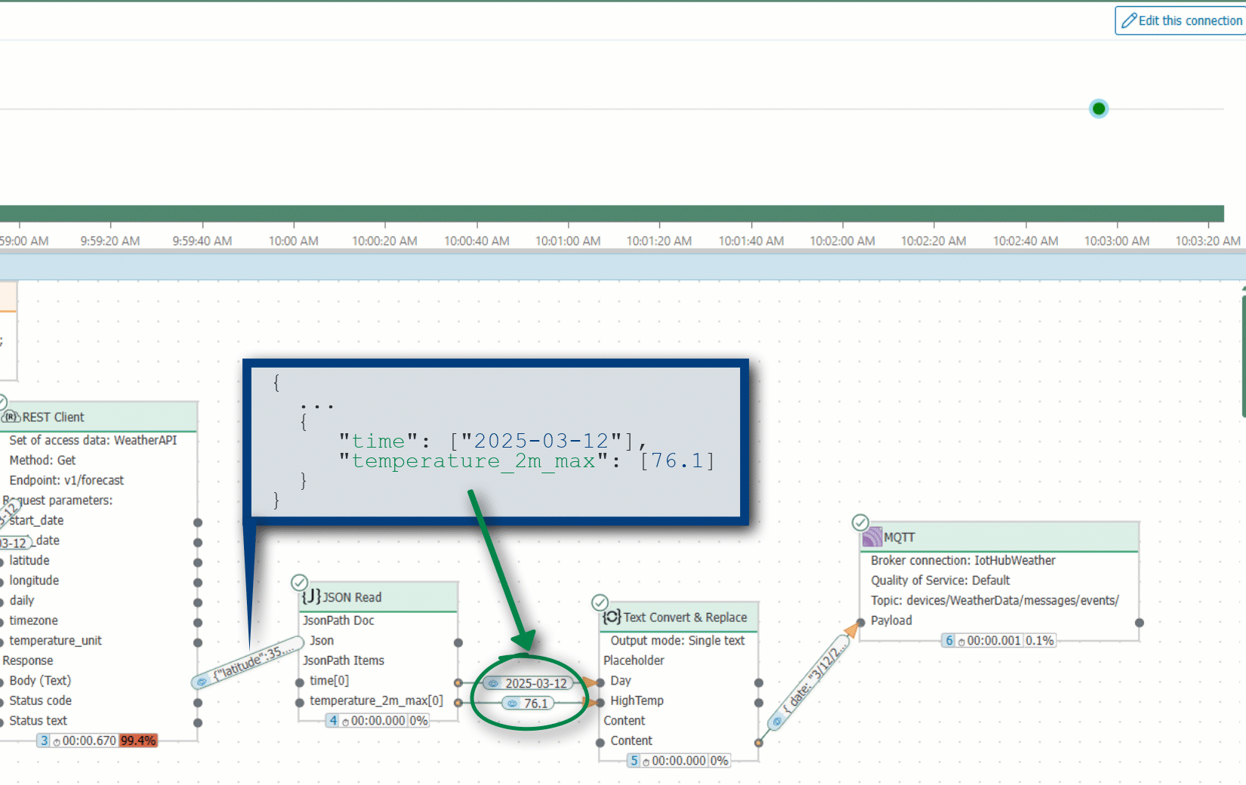Click the Edit this connection button
The image size is (1246, 785).
pyautogui.click(x=1182, y=20)
